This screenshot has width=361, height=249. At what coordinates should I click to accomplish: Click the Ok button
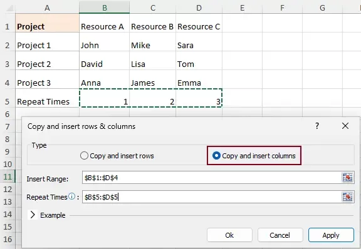click(229, 235)
